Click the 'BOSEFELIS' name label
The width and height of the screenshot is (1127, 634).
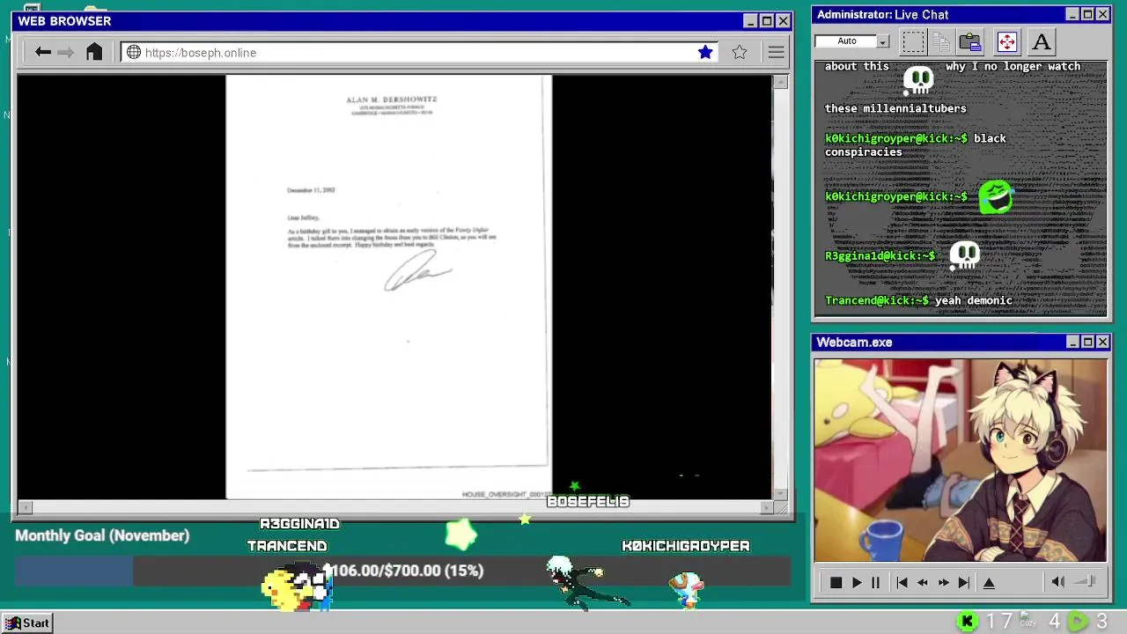click(588, 502)
